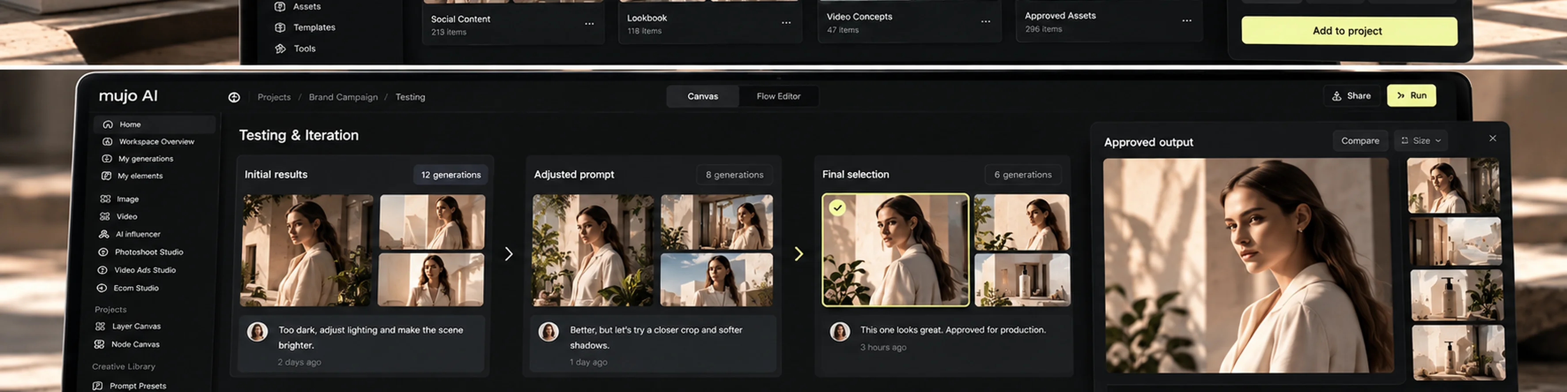Open Home in the sidebar
This screenshot has height=392, width=1567.
click(155, 124)
